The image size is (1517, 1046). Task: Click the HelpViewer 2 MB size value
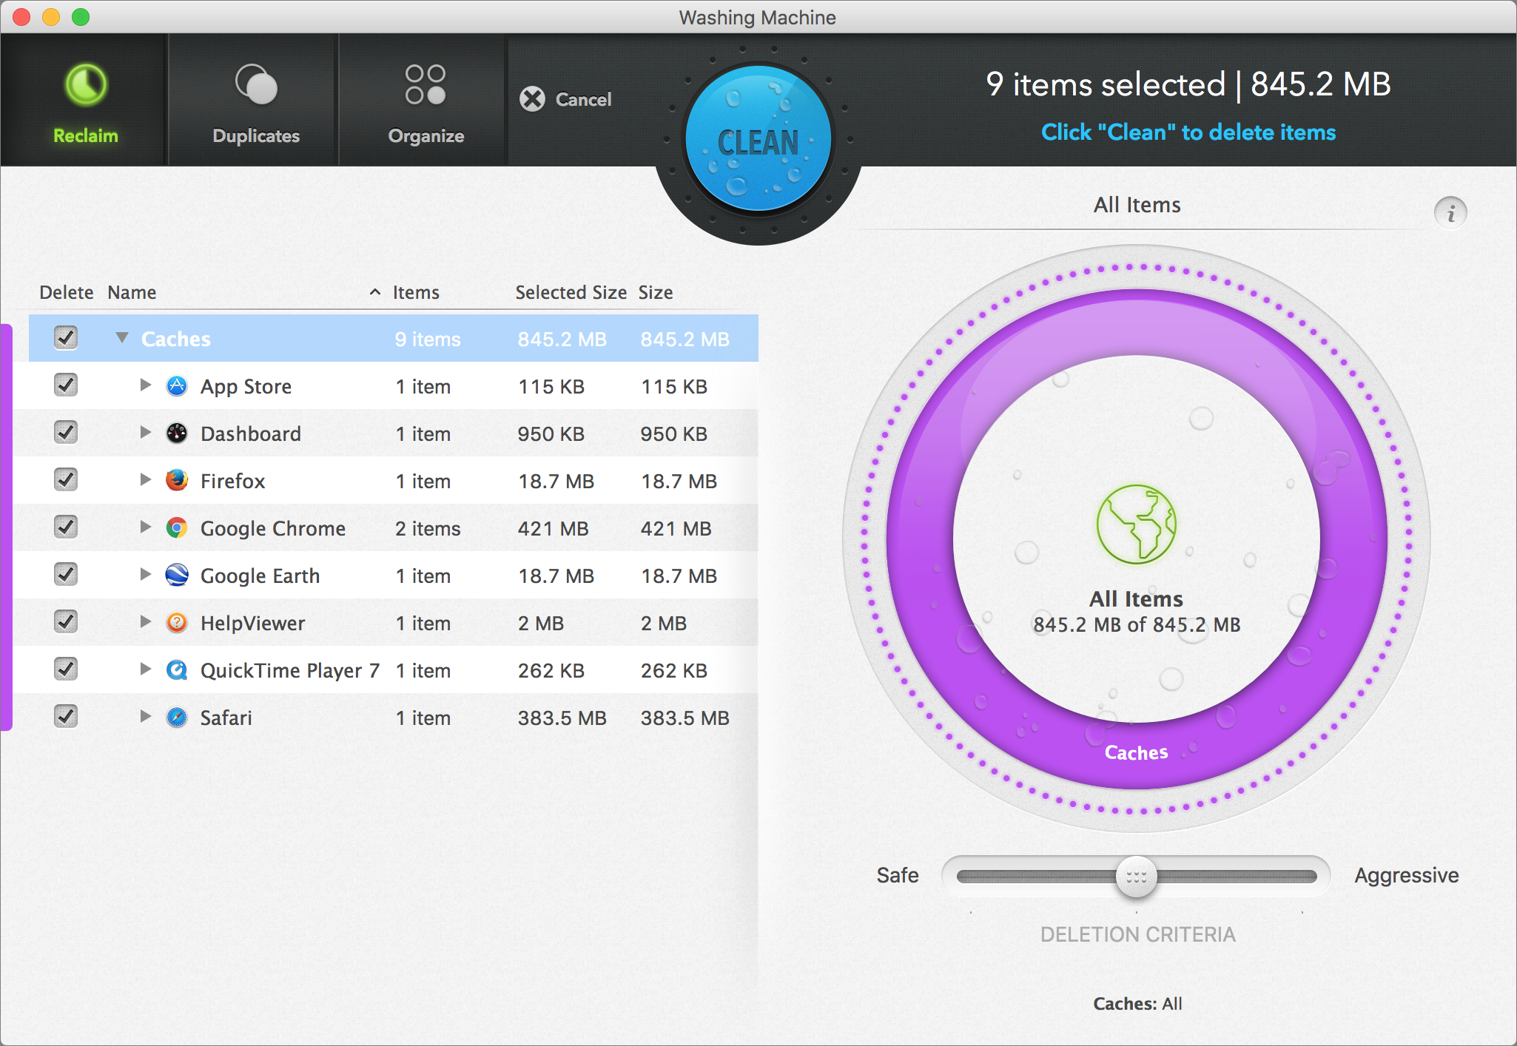click(663, 623)
